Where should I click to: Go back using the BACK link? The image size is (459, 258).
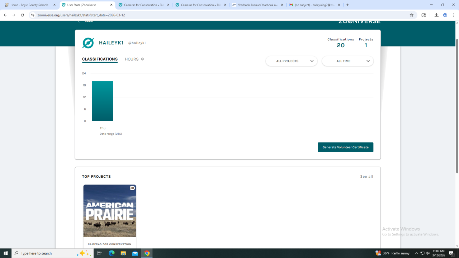pyautogui.click(x=85, y=21)
